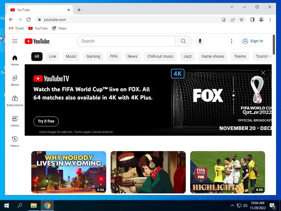Open Chrome three-dot menu
281x211 pixels.
(x=270, y=20)
